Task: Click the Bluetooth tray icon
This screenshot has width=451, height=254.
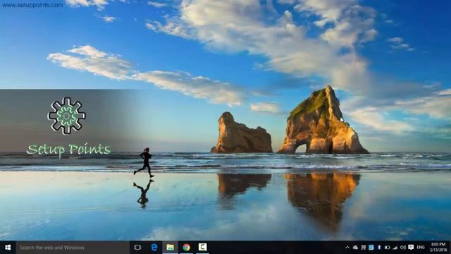Action: [379, 248]
